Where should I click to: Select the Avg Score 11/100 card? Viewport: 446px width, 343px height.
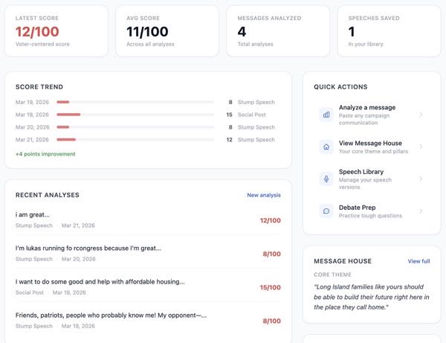[x=167, y=31]
